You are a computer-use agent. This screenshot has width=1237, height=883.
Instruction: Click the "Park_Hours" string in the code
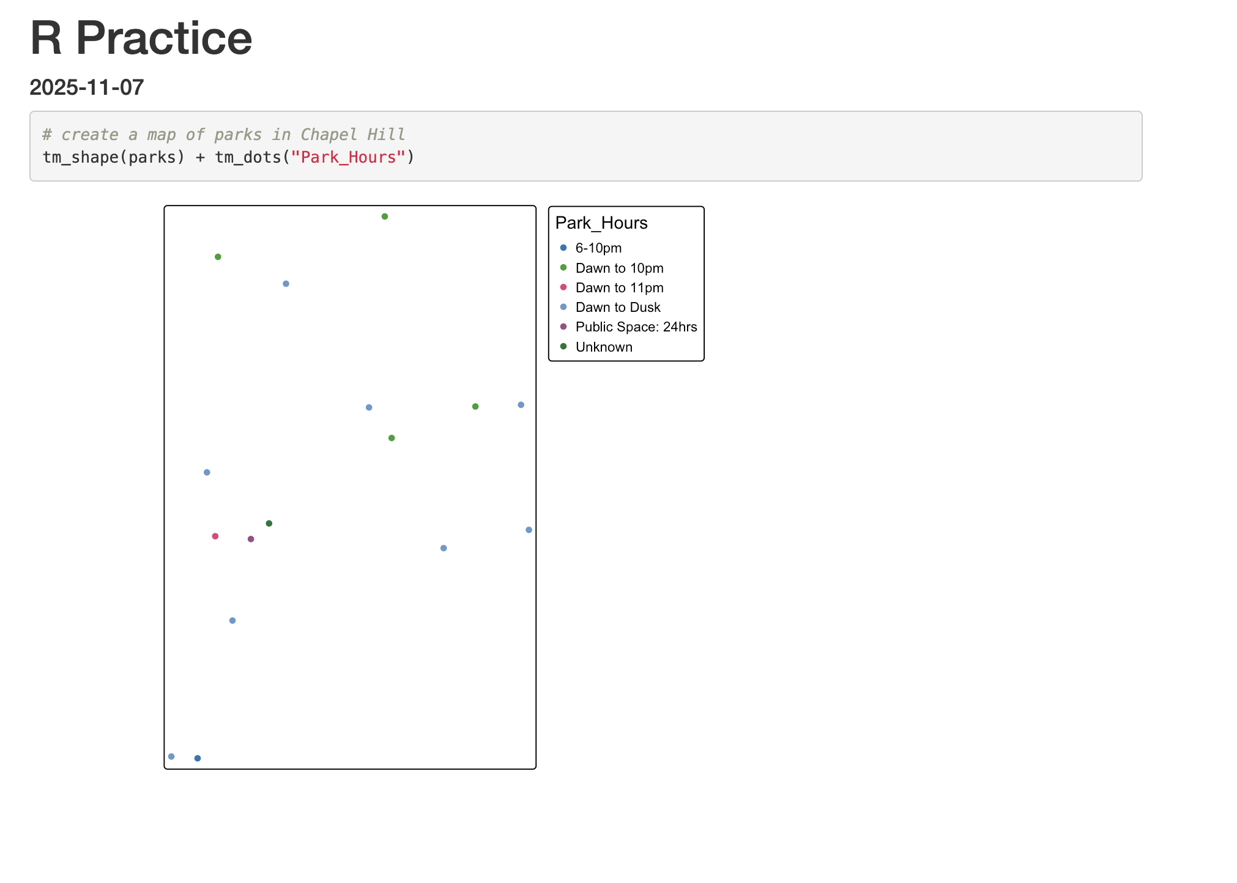[347, 158]
